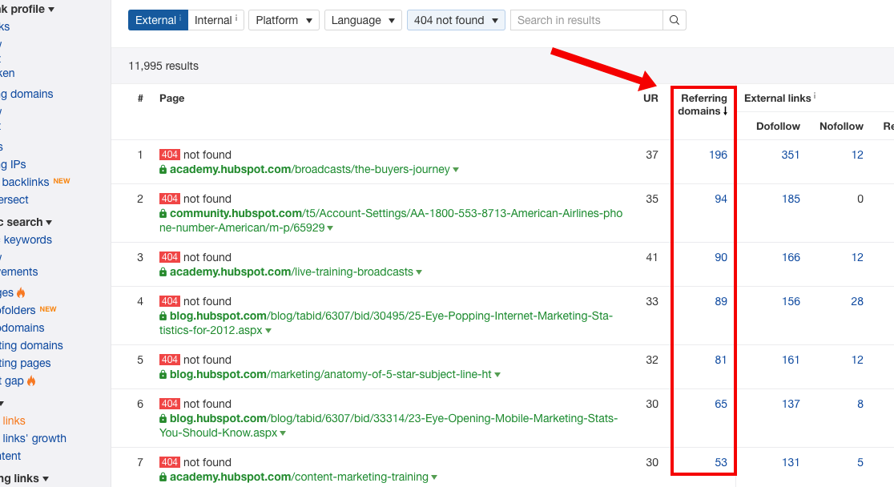The image size is (894, 487).
Task: Open the 23-Eye-Opening-Mobile-Marketing-Stats link
Action: coord(389,425)
